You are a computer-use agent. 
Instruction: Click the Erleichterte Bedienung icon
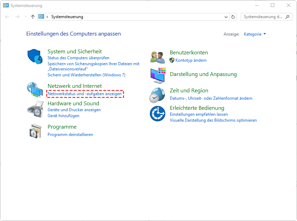(x=157, y=114)
